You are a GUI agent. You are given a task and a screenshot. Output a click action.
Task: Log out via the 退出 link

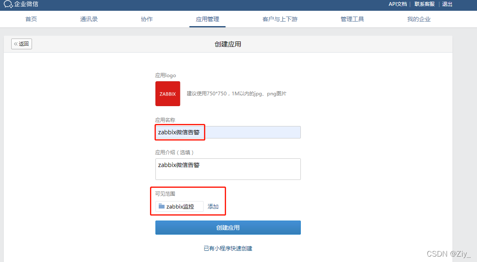tap(447, 4)
